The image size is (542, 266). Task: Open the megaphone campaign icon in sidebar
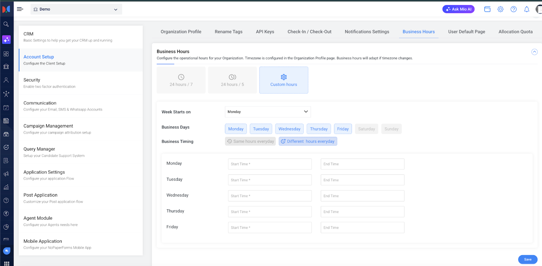[6, 174]
